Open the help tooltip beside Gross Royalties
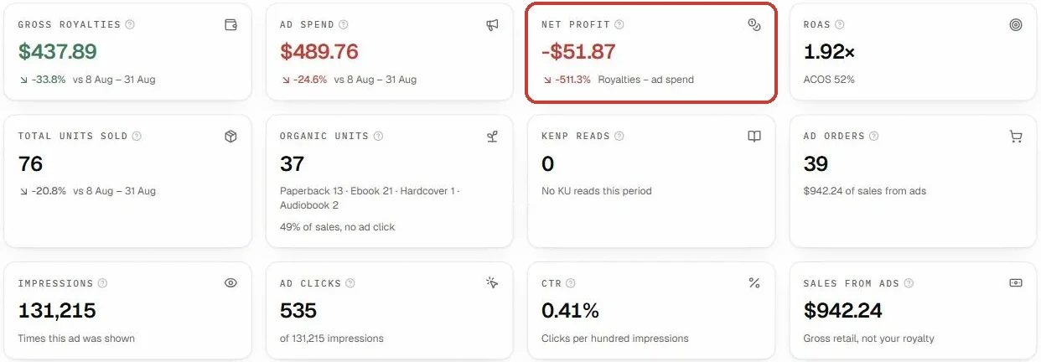 (130, 25)
